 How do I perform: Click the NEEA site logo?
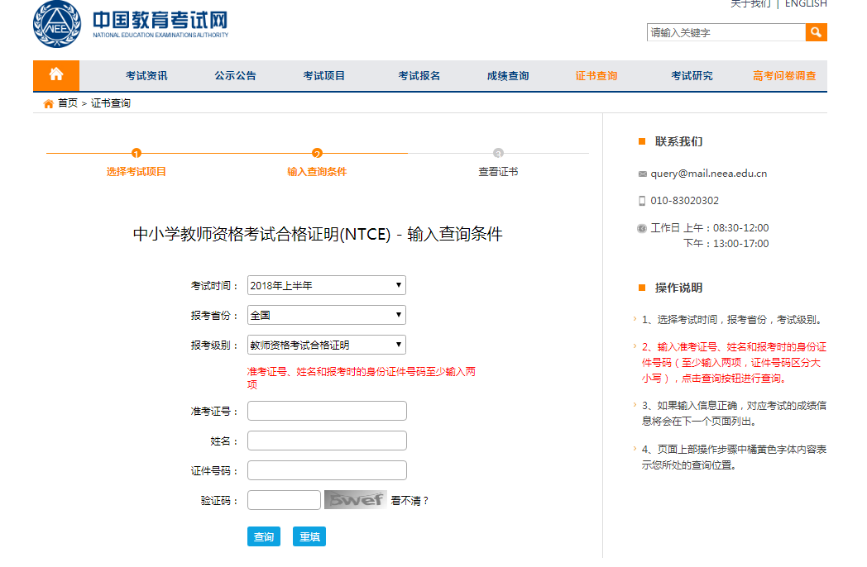pos(58,25)
